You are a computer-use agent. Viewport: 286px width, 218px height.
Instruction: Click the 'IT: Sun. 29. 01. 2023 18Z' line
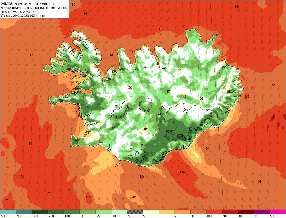(x=18, y=12)
